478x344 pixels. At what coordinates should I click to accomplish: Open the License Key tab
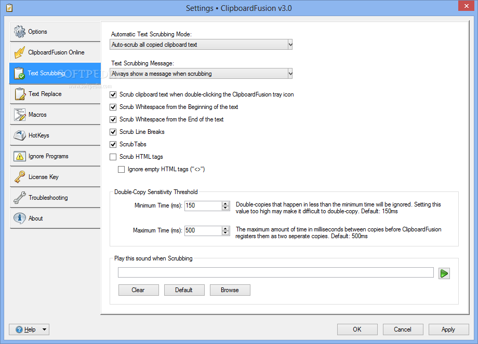pyautogui.click(x=55, y=177)
